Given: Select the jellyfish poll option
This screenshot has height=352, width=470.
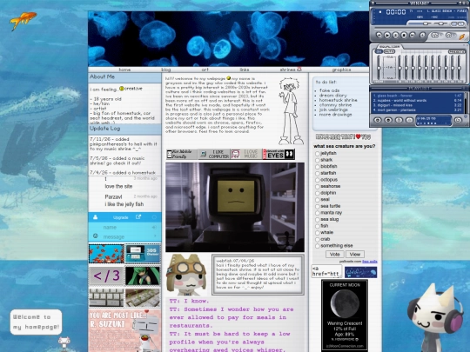Looking at the screenshot, I should pyautogui.click(x=317, y=154).
